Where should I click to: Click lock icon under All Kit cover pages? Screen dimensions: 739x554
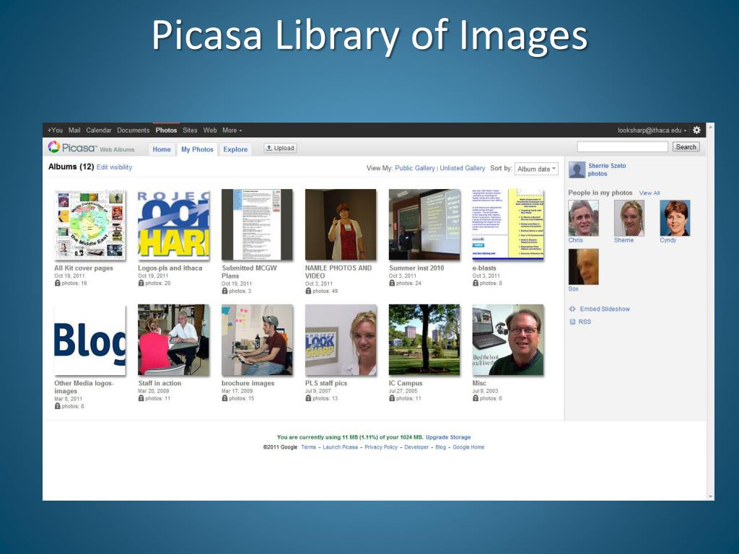58,283
